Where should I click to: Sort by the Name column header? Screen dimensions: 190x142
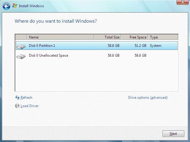pyautogui.click(x=60, y=37)
